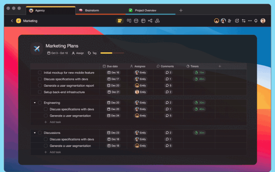The width and height of the screenshot is (275, 172).
Task: Open the mind map view icon
Action: point(150,21)
